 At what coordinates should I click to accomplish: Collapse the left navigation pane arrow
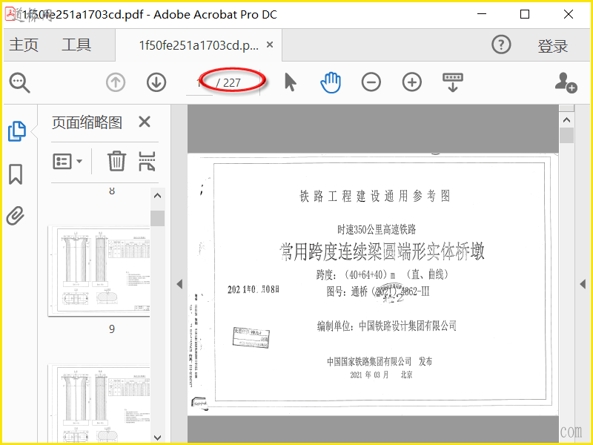coord(179,284)
